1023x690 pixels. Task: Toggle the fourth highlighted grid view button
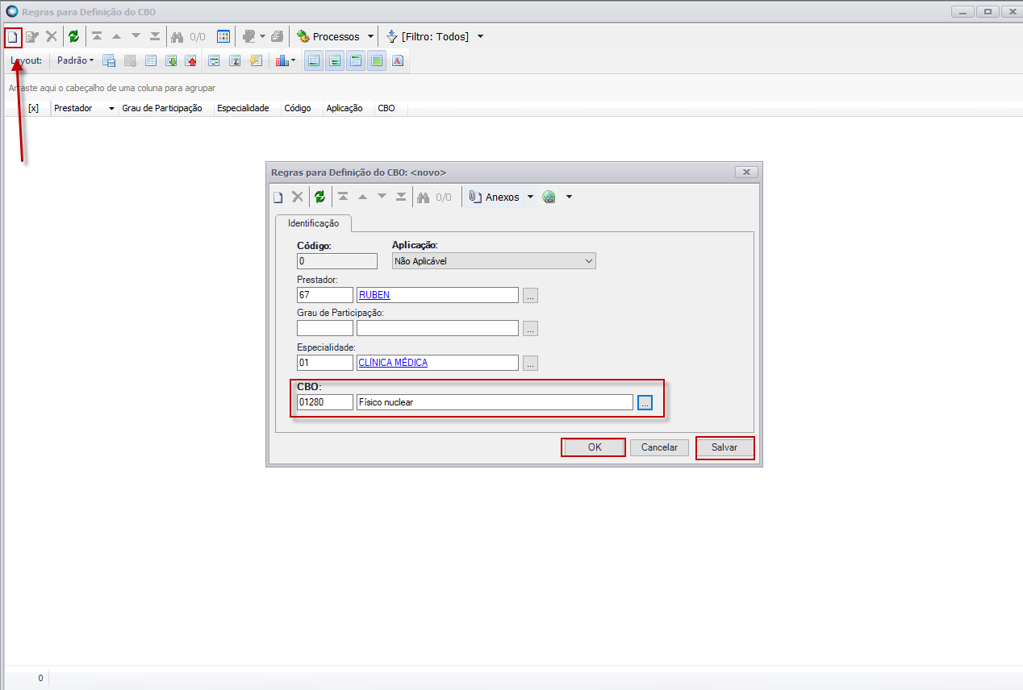[377, 60]
